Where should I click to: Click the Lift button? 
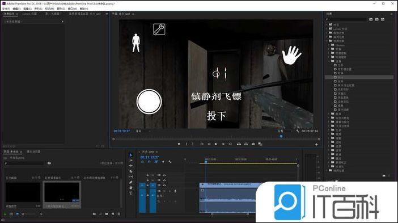pos(239,144)
